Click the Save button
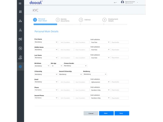Viewport: 163px width, 122px height. pyautogui.click(x=122, y=113)
